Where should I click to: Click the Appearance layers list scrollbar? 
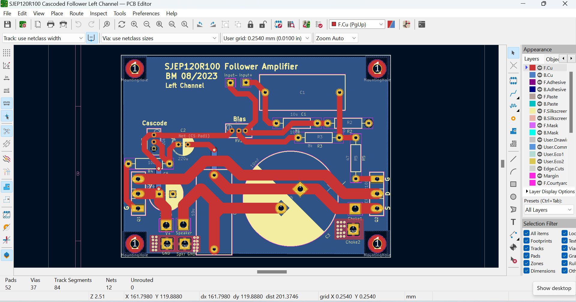click(571, 102)
